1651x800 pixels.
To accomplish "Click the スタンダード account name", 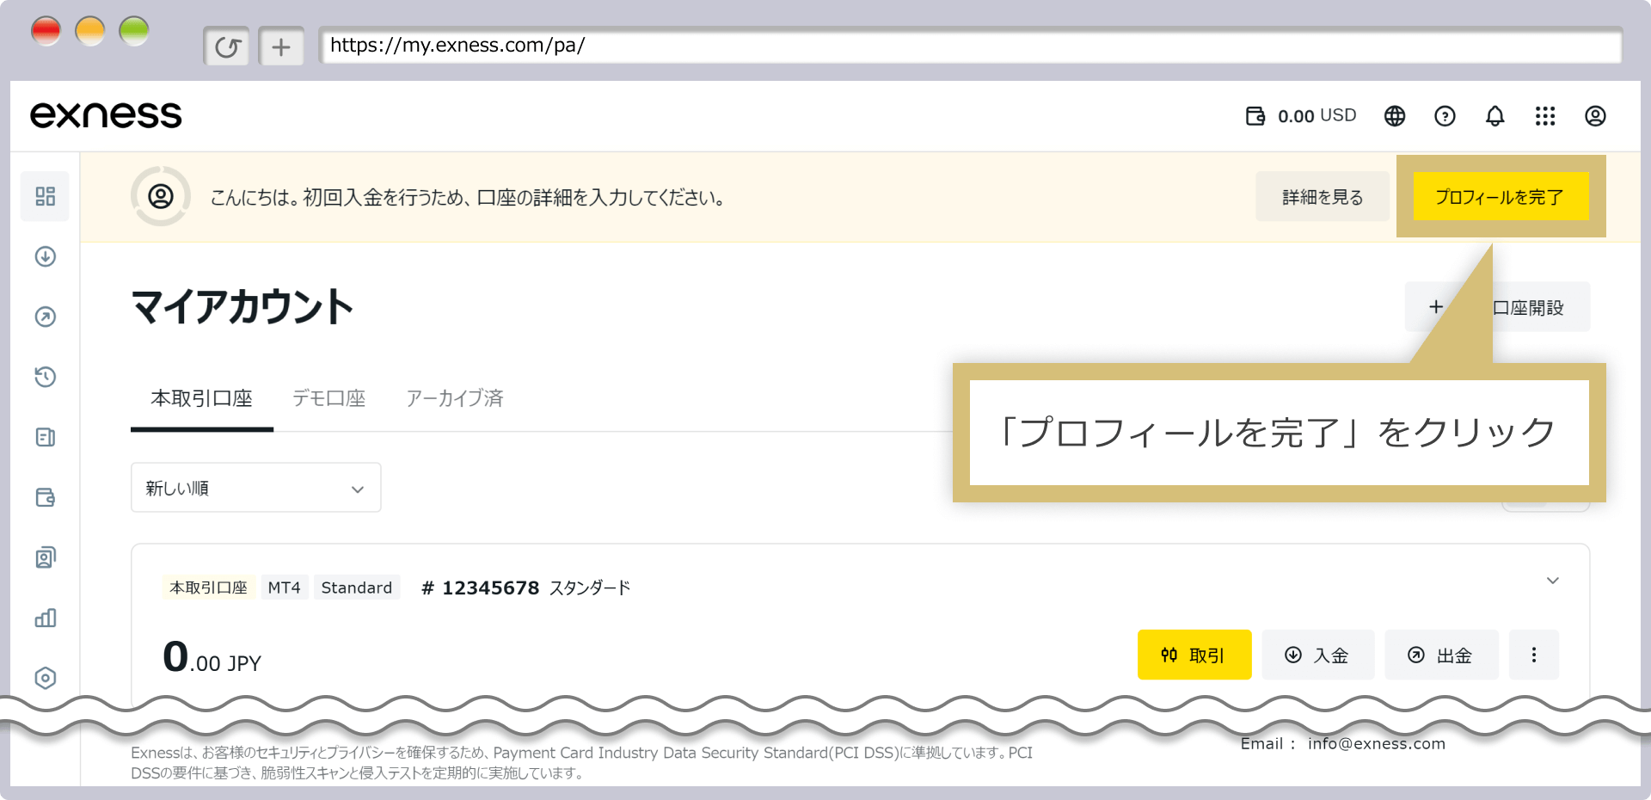I will (590, 588).
